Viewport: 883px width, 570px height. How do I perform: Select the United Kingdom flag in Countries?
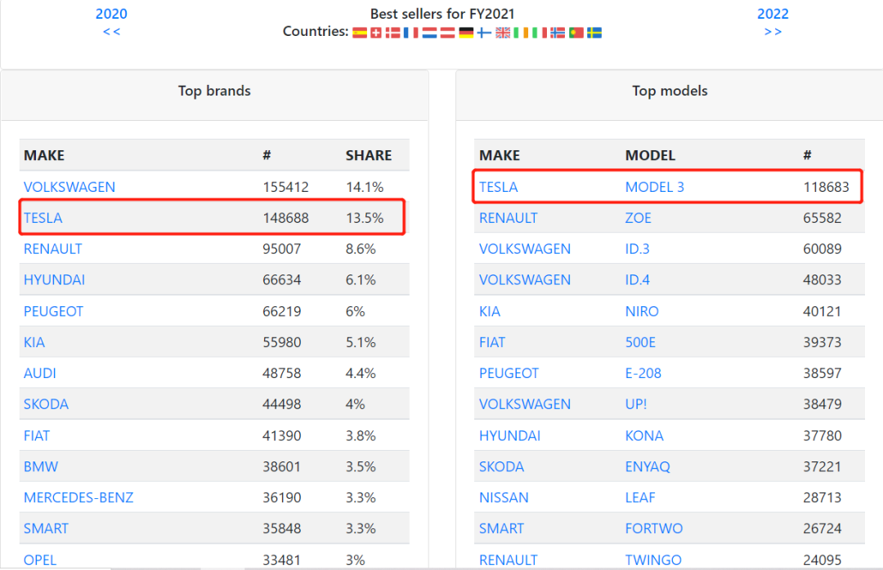[x=503, y=33]
